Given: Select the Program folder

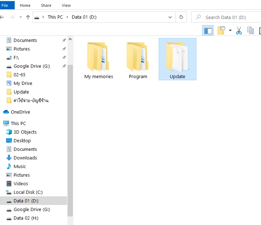Looking at the screenshot, I should coord(138,59).
